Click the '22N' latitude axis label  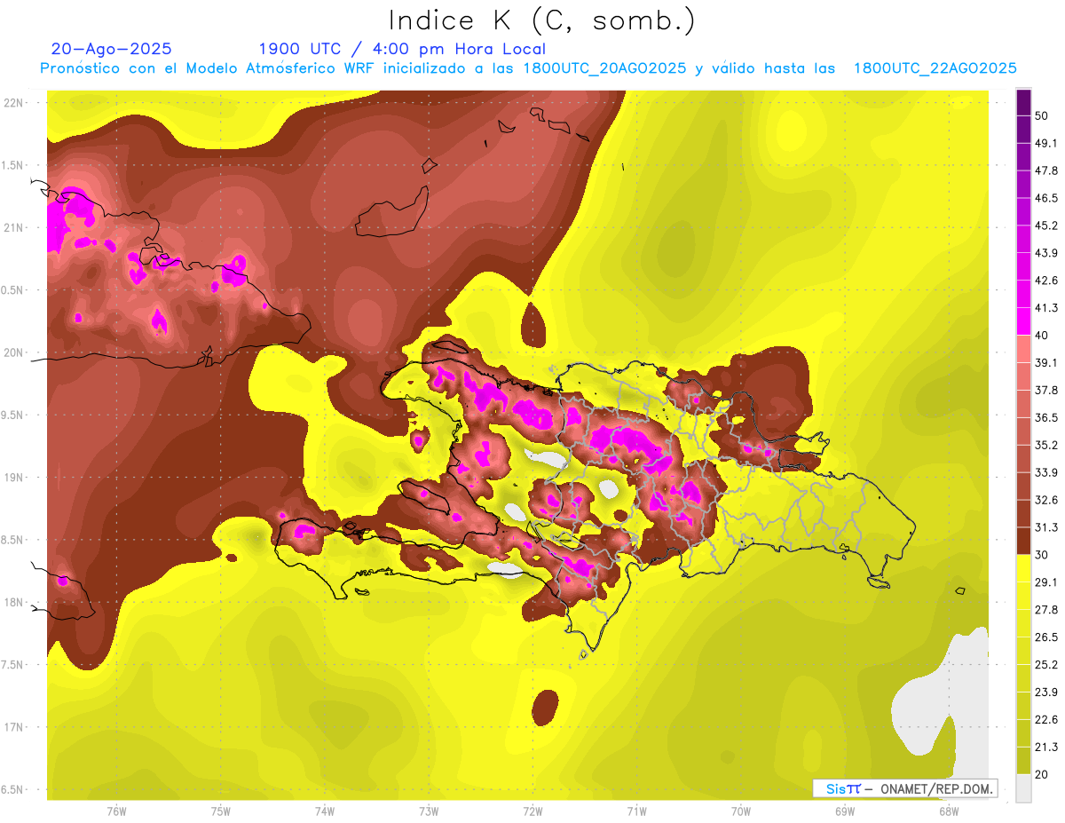tap(13, 102)
